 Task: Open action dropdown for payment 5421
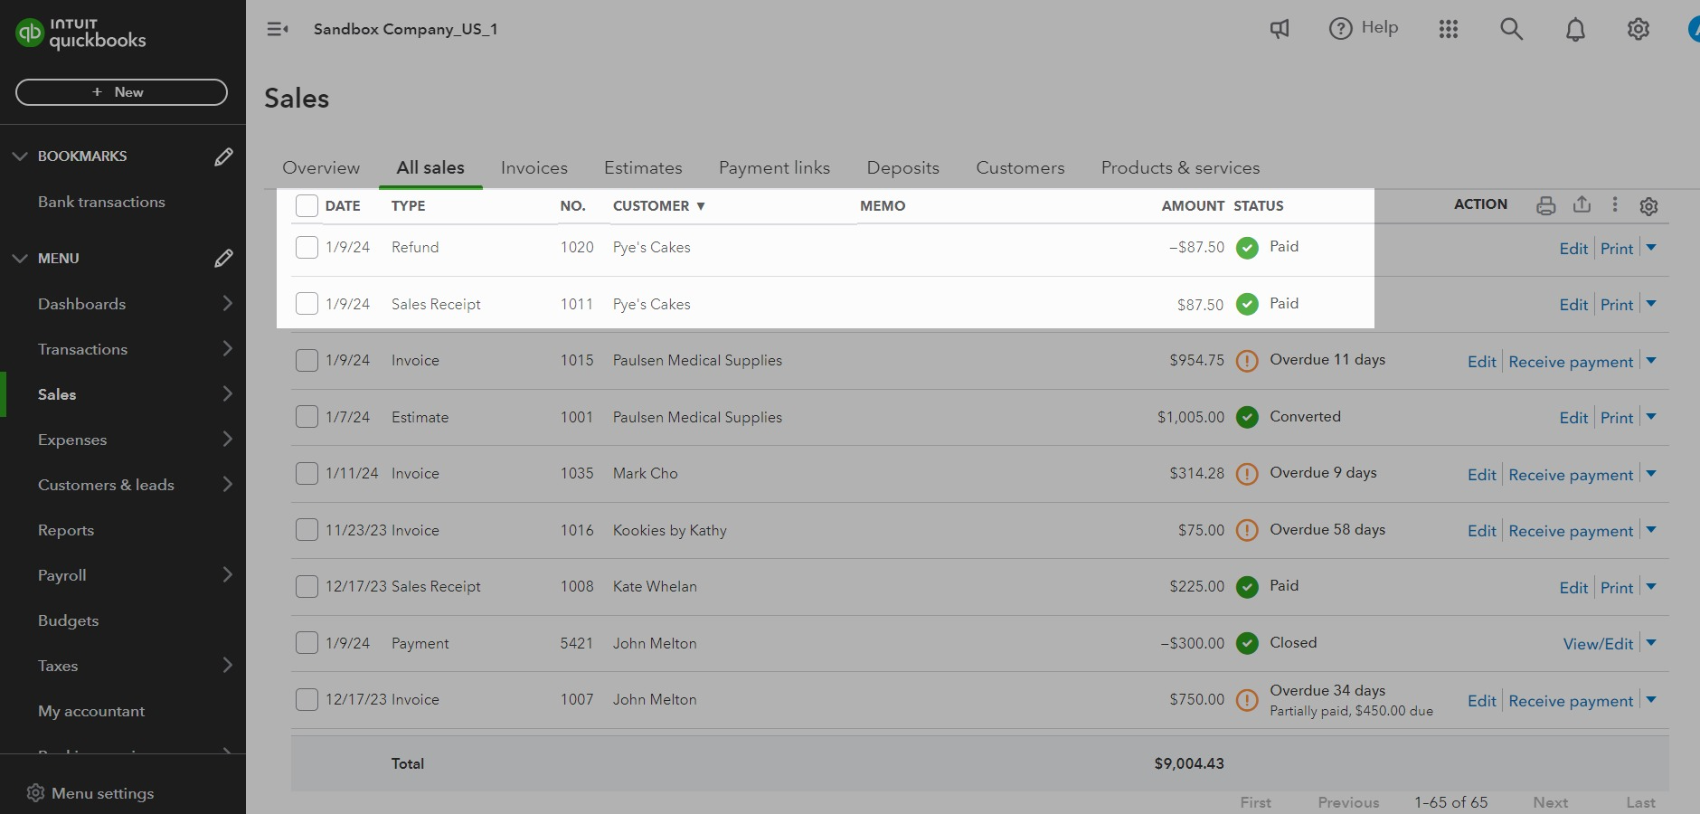point(1651,643)
